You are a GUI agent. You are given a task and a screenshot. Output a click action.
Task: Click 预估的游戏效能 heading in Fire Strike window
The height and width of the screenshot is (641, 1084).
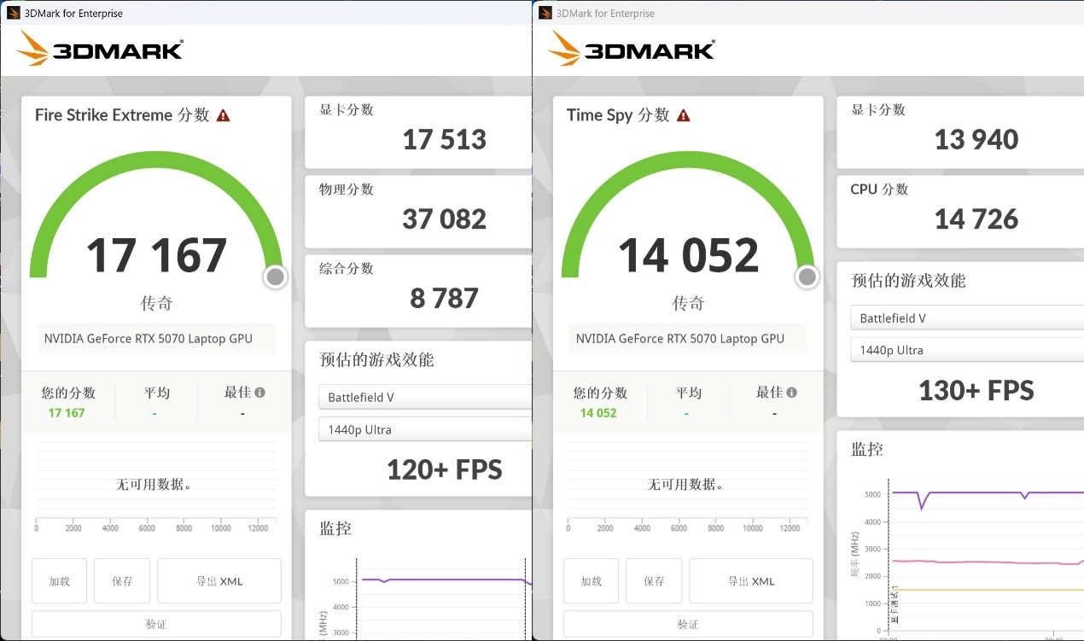tap(376, 360)
